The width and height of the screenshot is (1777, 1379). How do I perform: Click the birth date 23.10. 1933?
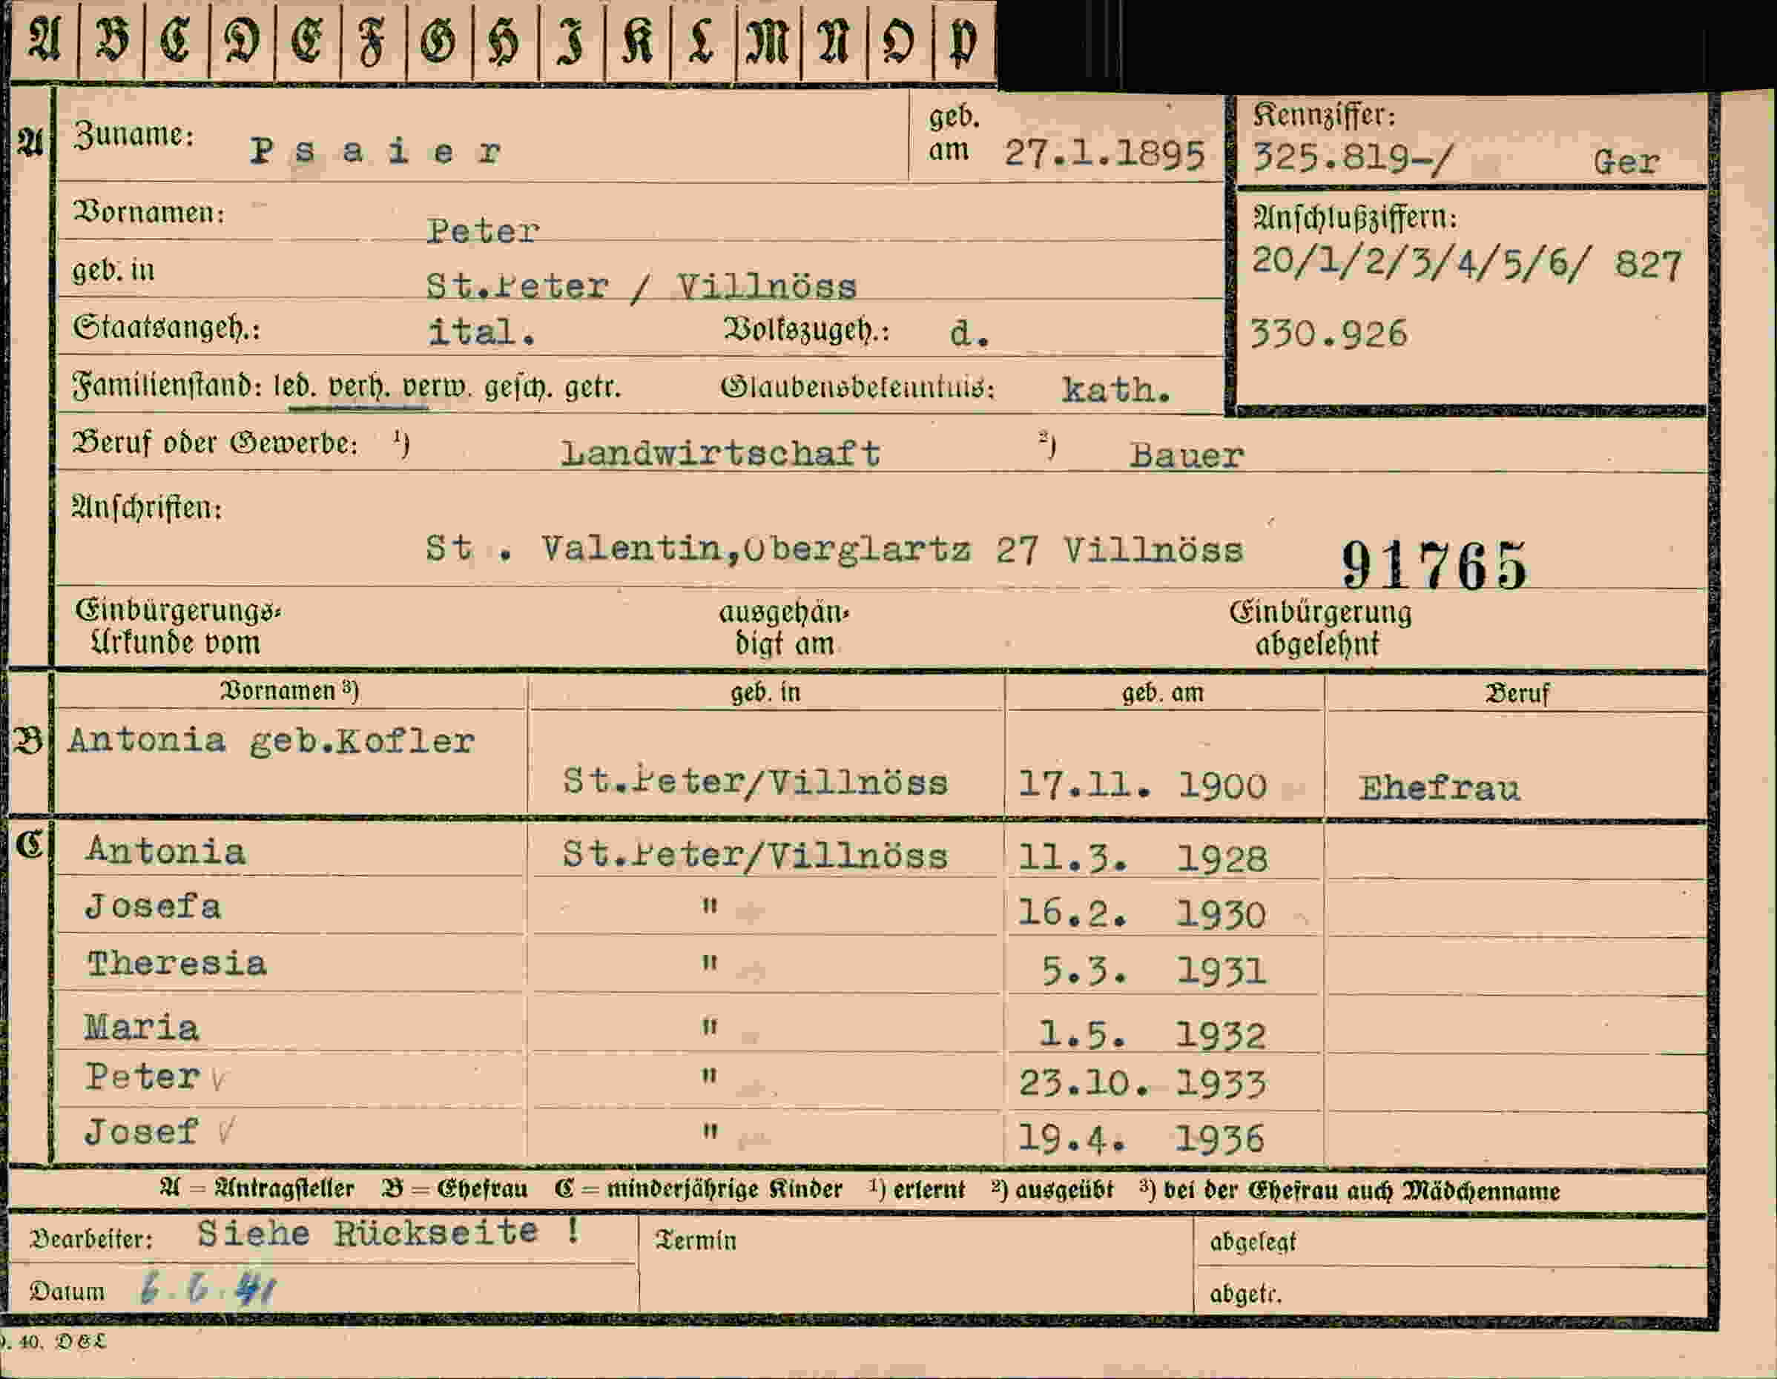coord(1143,1084)
